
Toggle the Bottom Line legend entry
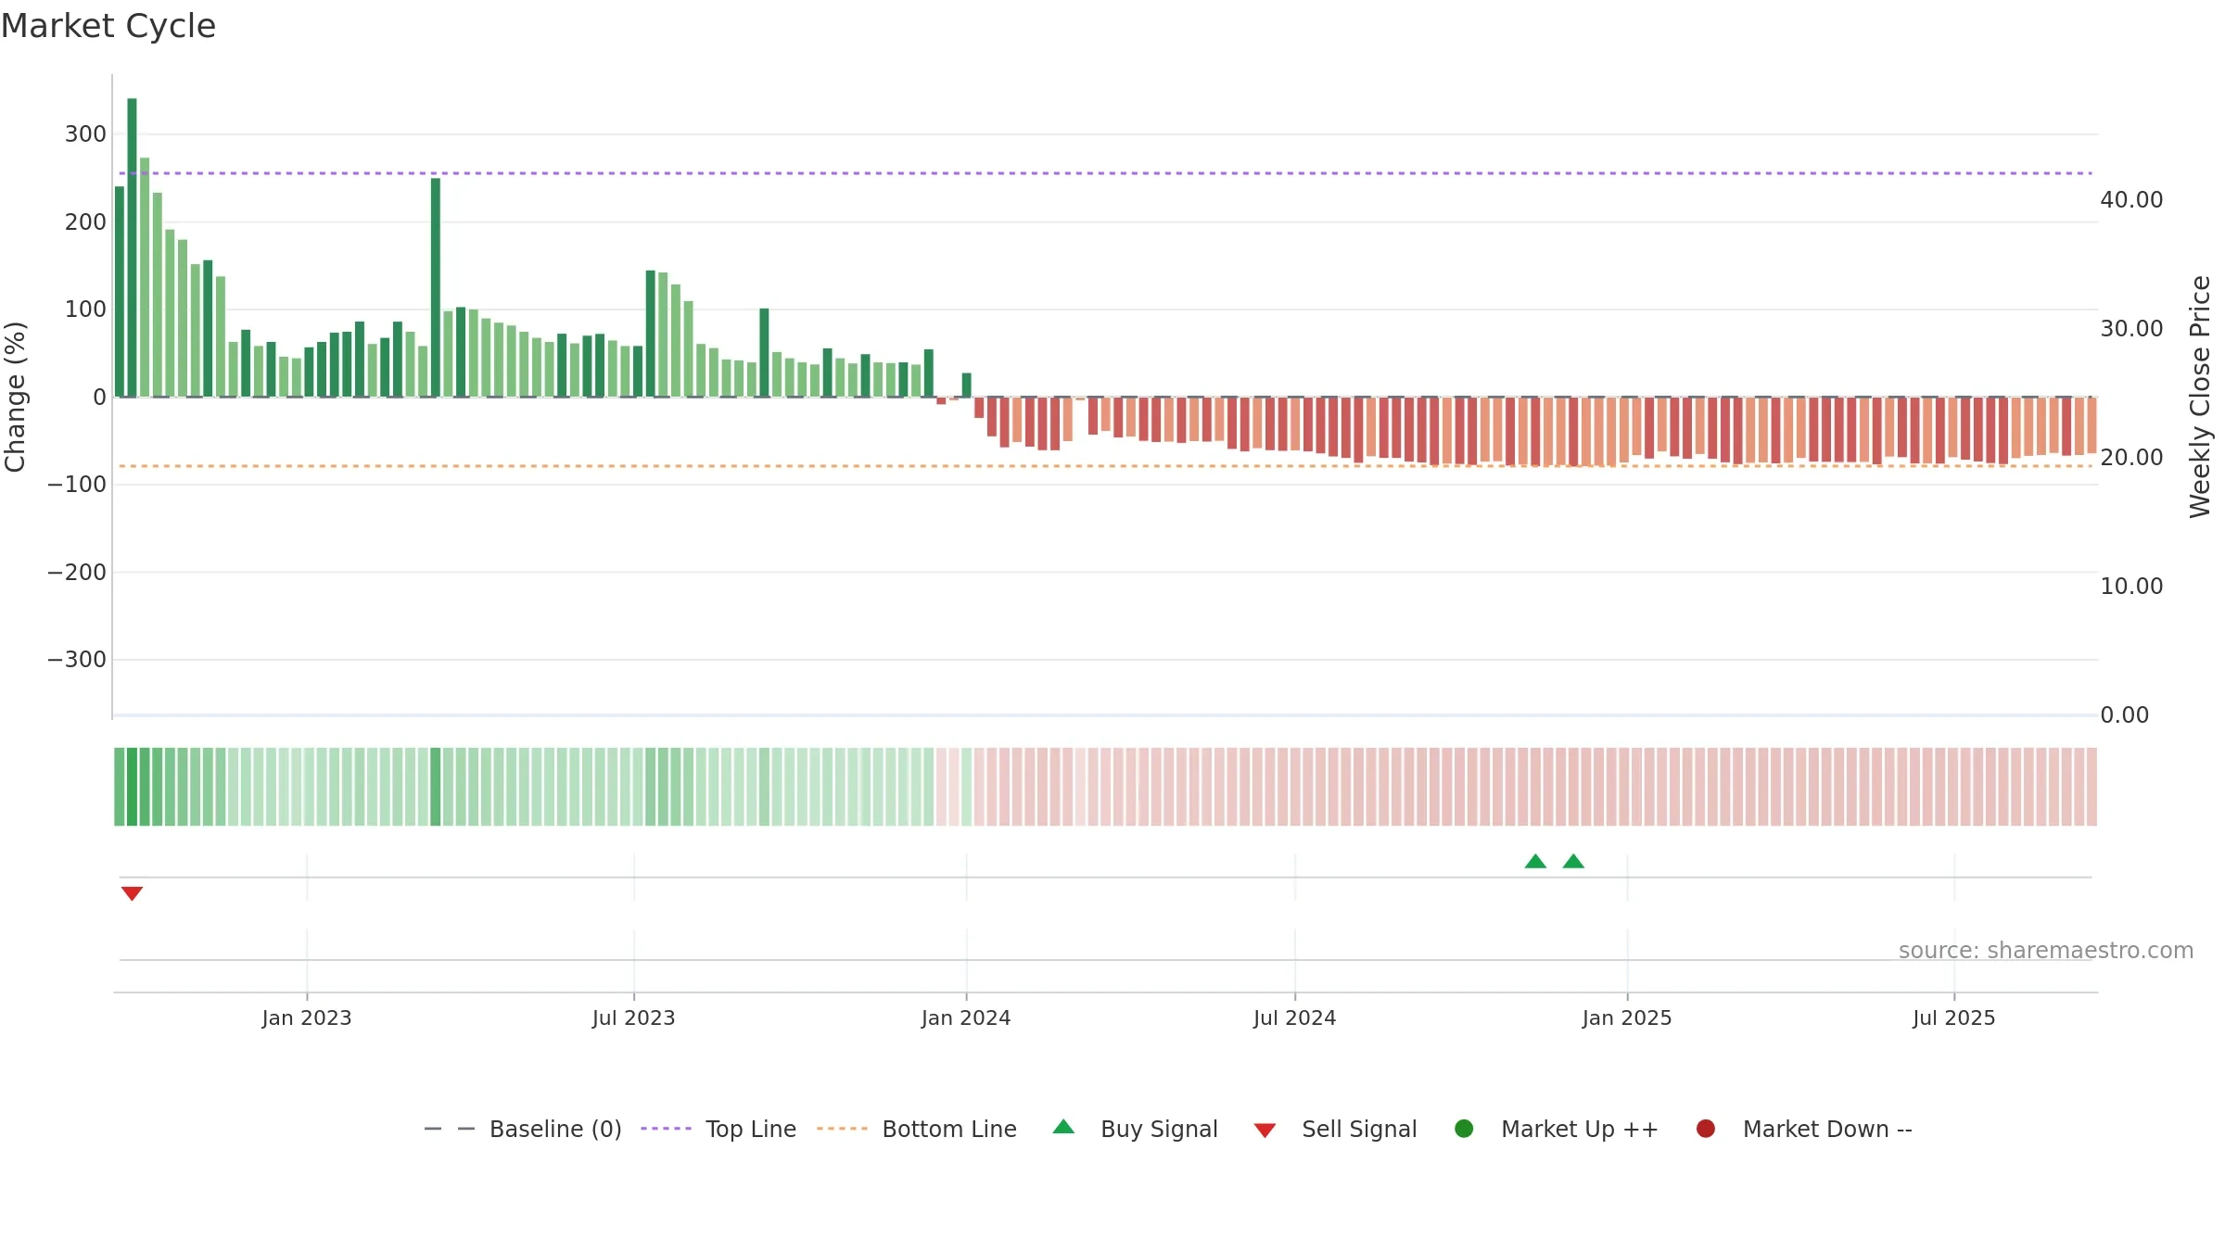click(x=917, y=1129)
